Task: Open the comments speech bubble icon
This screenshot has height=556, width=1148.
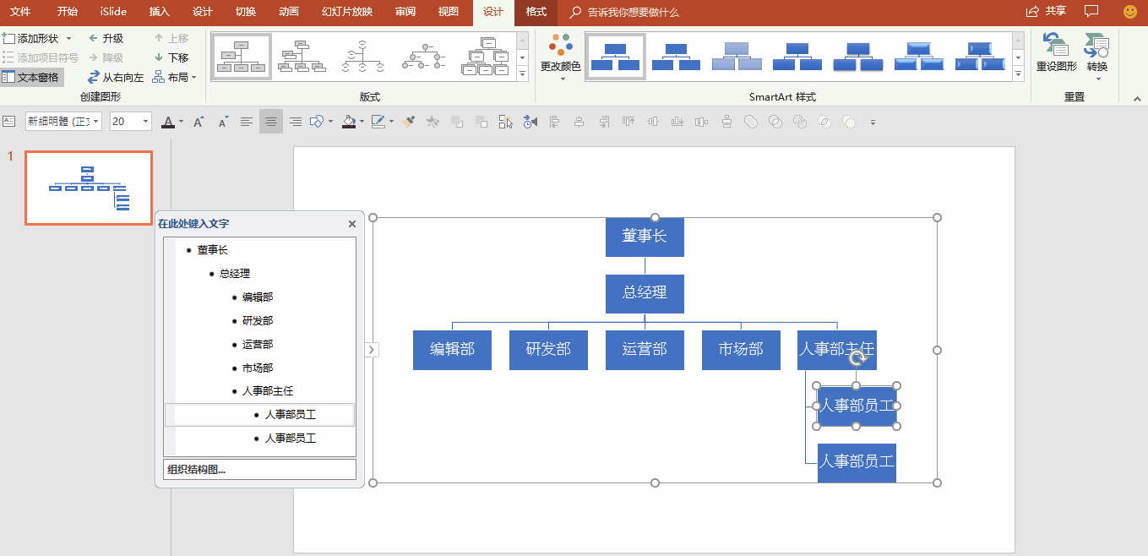Action: point(1091,11)
